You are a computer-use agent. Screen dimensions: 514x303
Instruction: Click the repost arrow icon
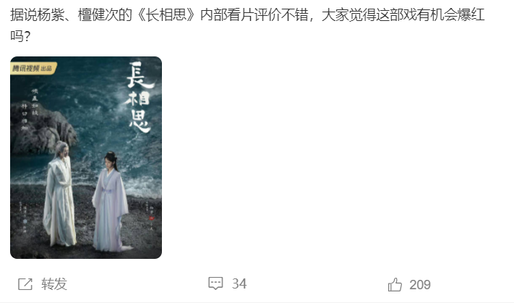[x=25, y=284]
